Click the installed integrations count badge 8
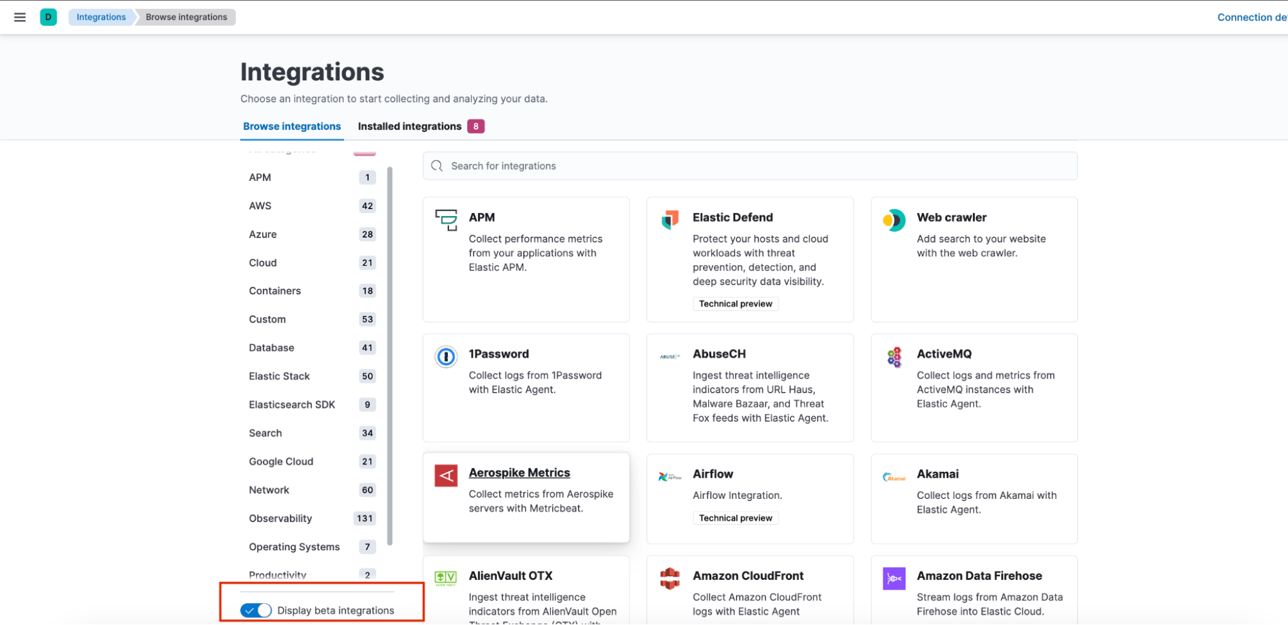This screenshot has width=1288, height=625. (476, 126)
